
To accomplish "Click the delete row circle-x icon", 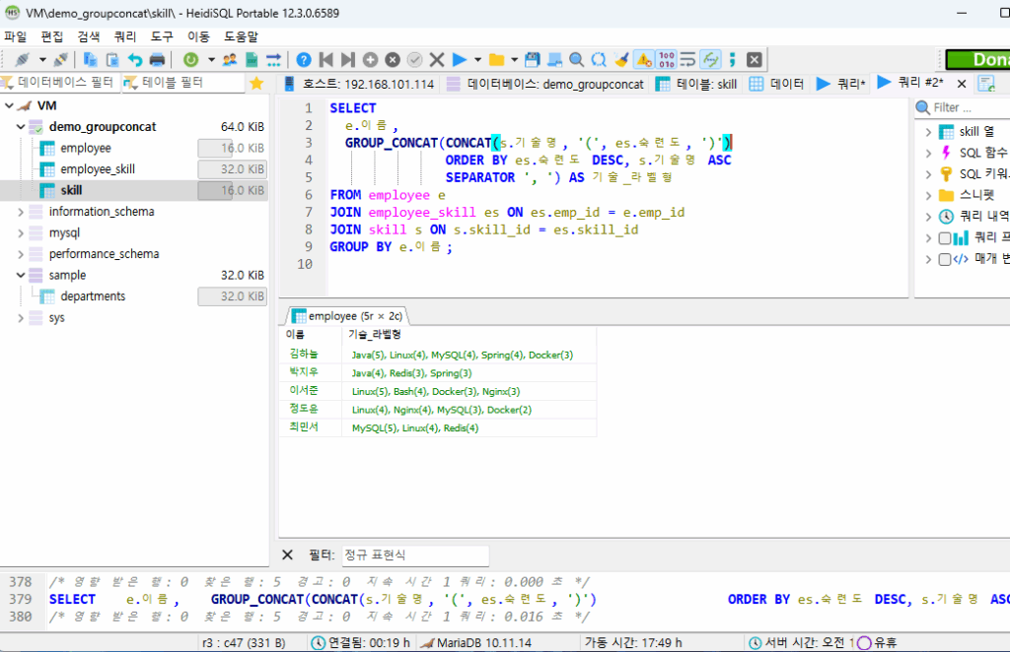I will coord(393,60).
